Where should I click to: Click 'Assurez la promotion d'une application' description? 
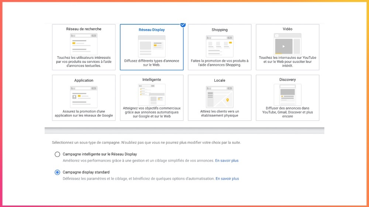click(x=84, y=114)
